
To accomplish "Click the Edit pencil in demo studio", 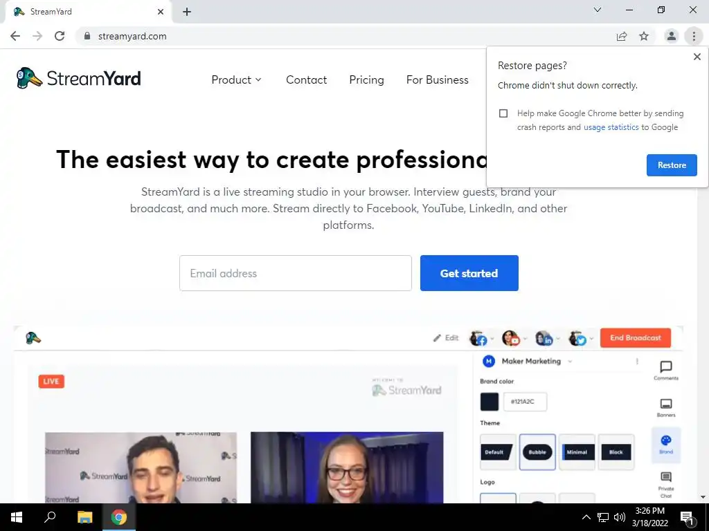I will 446,337.
